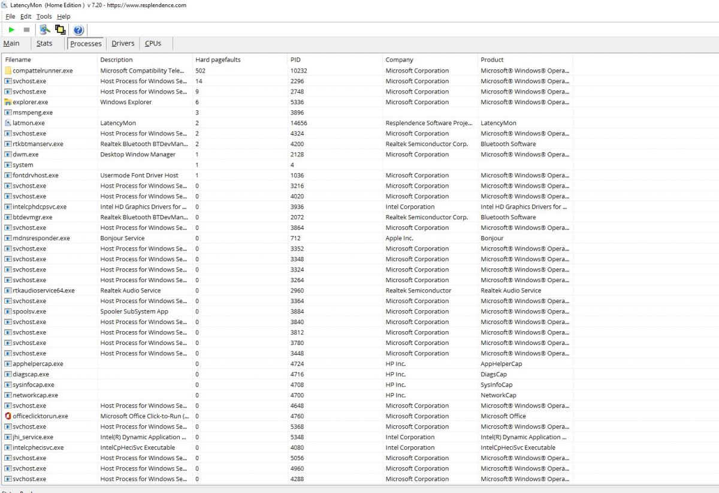Click the officeclicktorun.exe Office icon

point(8,416)
